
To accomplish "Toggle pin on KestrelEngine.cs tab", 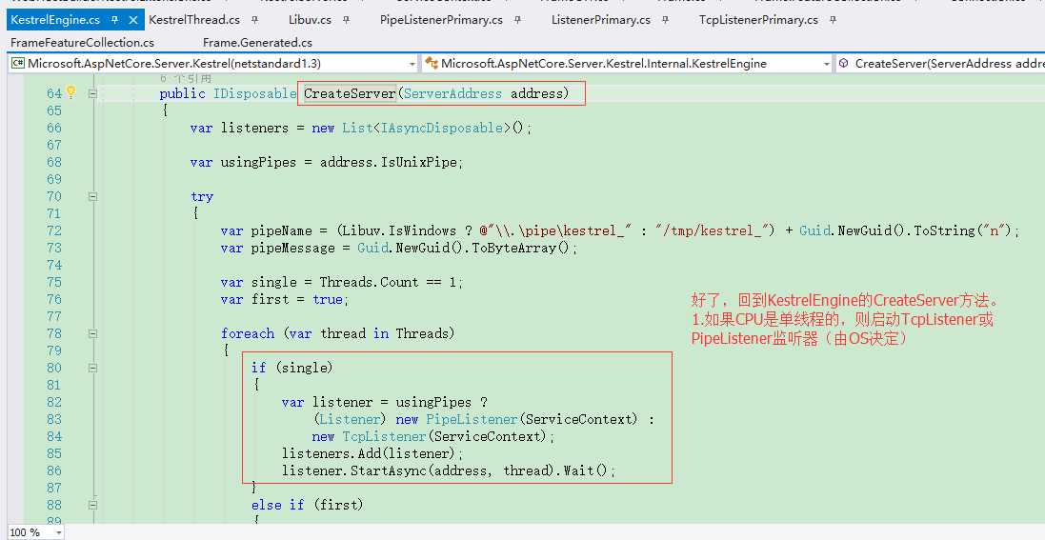I will 114,20.
